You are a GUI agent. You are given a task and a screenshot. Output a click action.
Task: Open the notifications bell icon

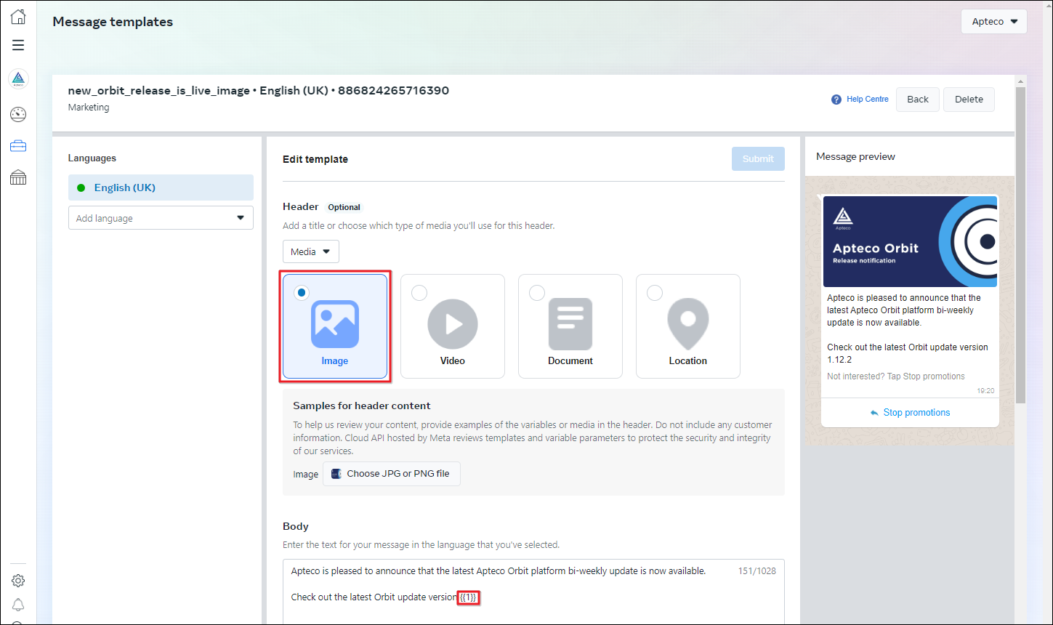point(18,605)
